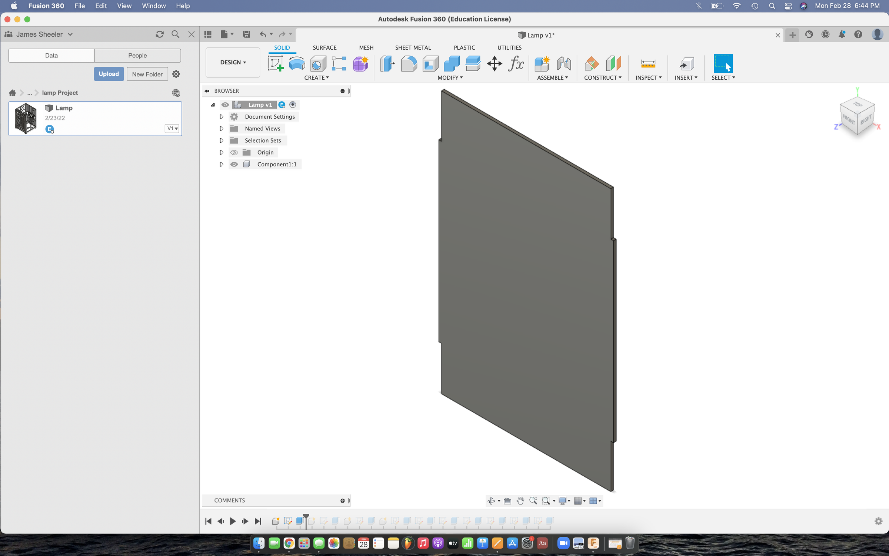Show the Origin folder
The width and height of the screenshot is (889, 556).
pyautogui.click(x=234, y=152)
